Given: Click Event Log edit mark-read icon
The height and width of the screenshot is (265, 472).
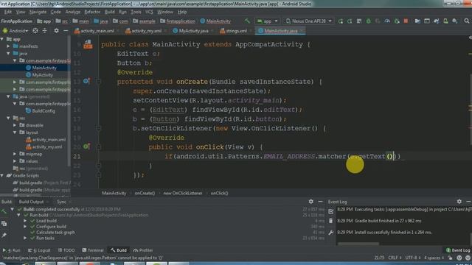Looking at the screenshot, I should coord(331,211).
